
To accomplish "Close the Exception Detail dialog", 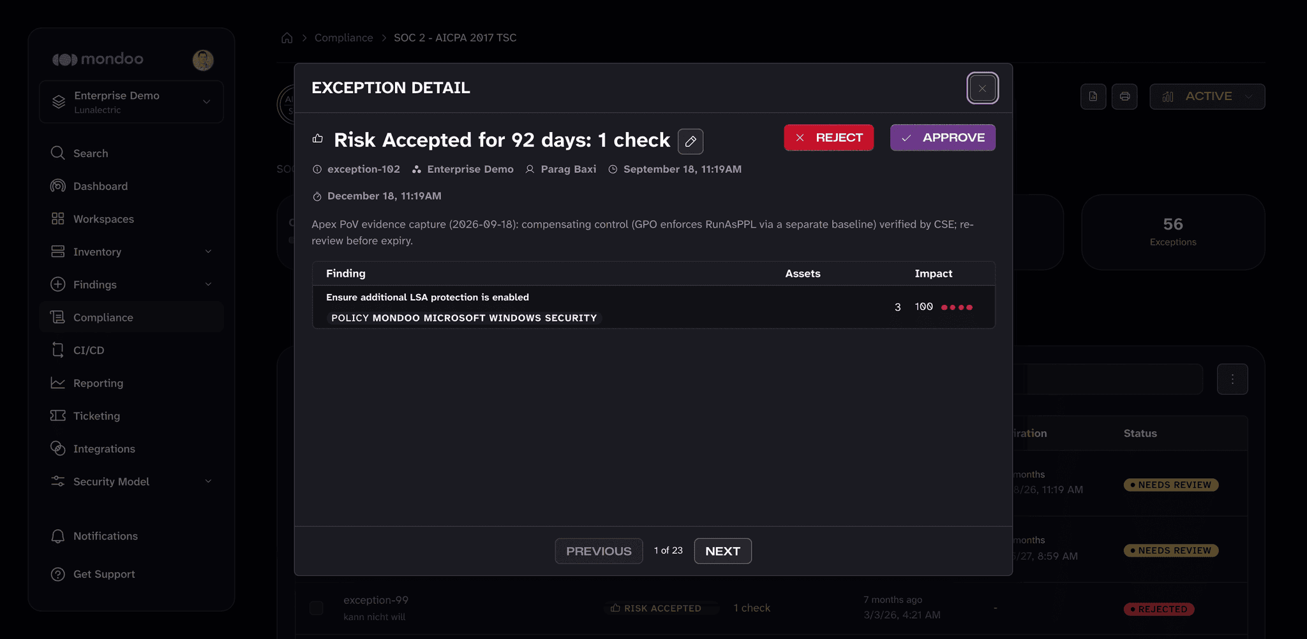I will [982, 88].
